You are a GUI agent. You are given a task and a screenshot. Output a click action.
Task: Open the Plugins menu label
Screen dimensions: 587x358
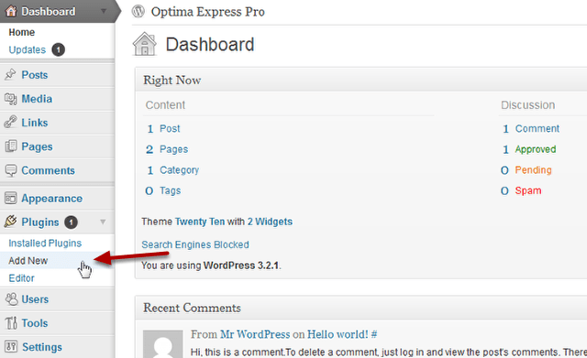click(x=40, y=222)
